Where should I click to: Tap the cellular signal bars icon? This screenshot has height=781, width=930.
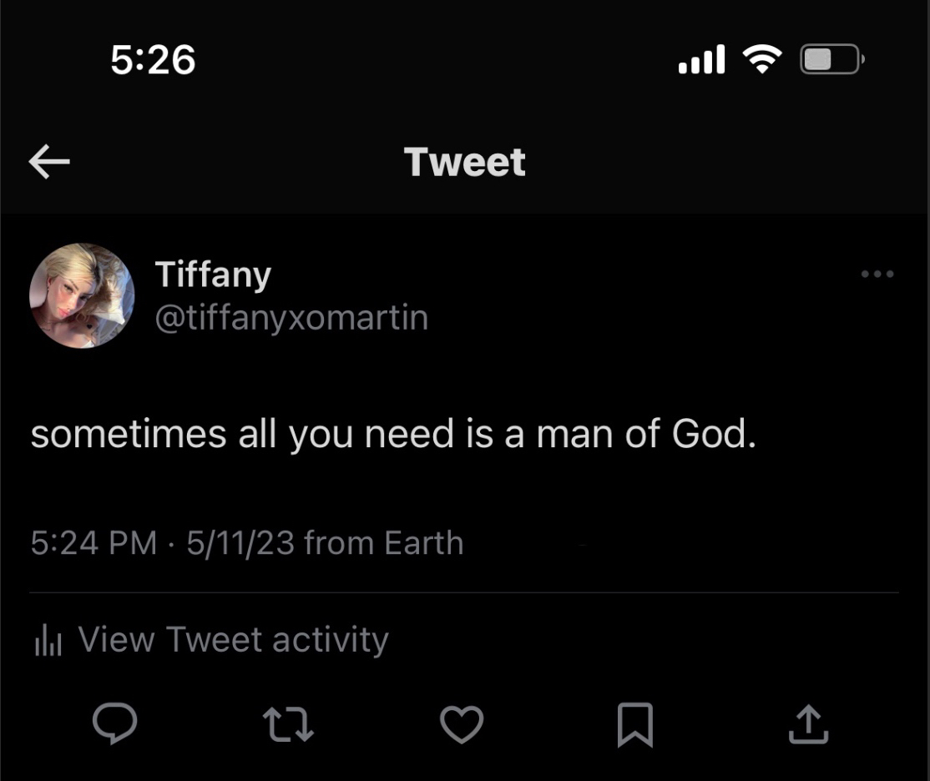tap(701, 60)
